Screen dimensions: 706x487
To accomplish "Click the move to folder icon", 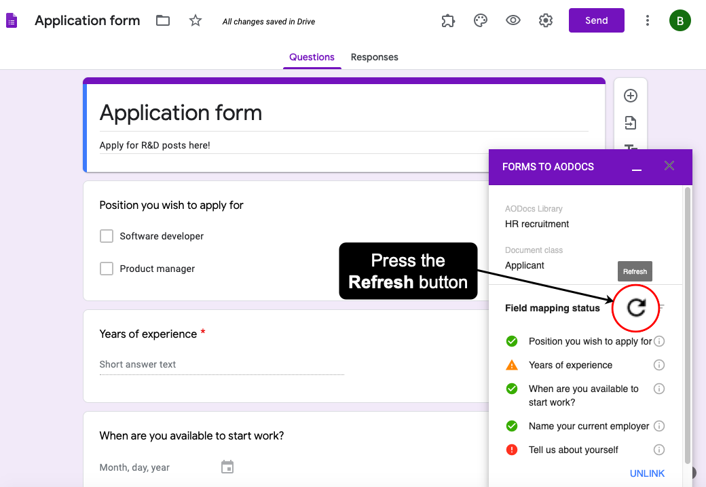I will coord(163,20).
